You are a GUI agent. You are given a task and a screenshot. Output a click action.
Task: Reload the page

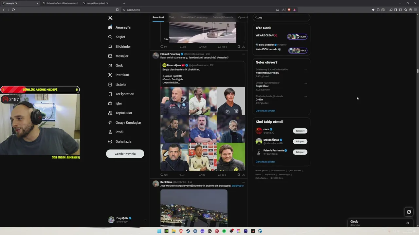point(13,10)
